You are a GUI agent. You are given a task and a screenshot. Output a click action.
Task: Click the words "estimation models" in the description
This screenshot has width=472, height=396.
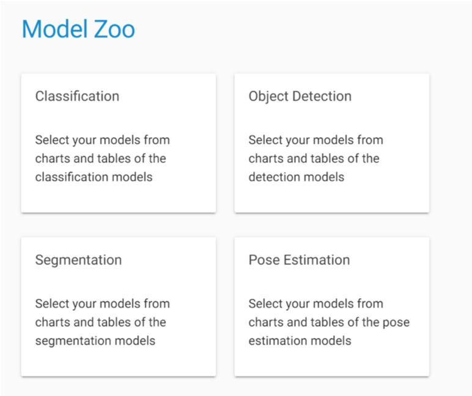coord(300,341)
